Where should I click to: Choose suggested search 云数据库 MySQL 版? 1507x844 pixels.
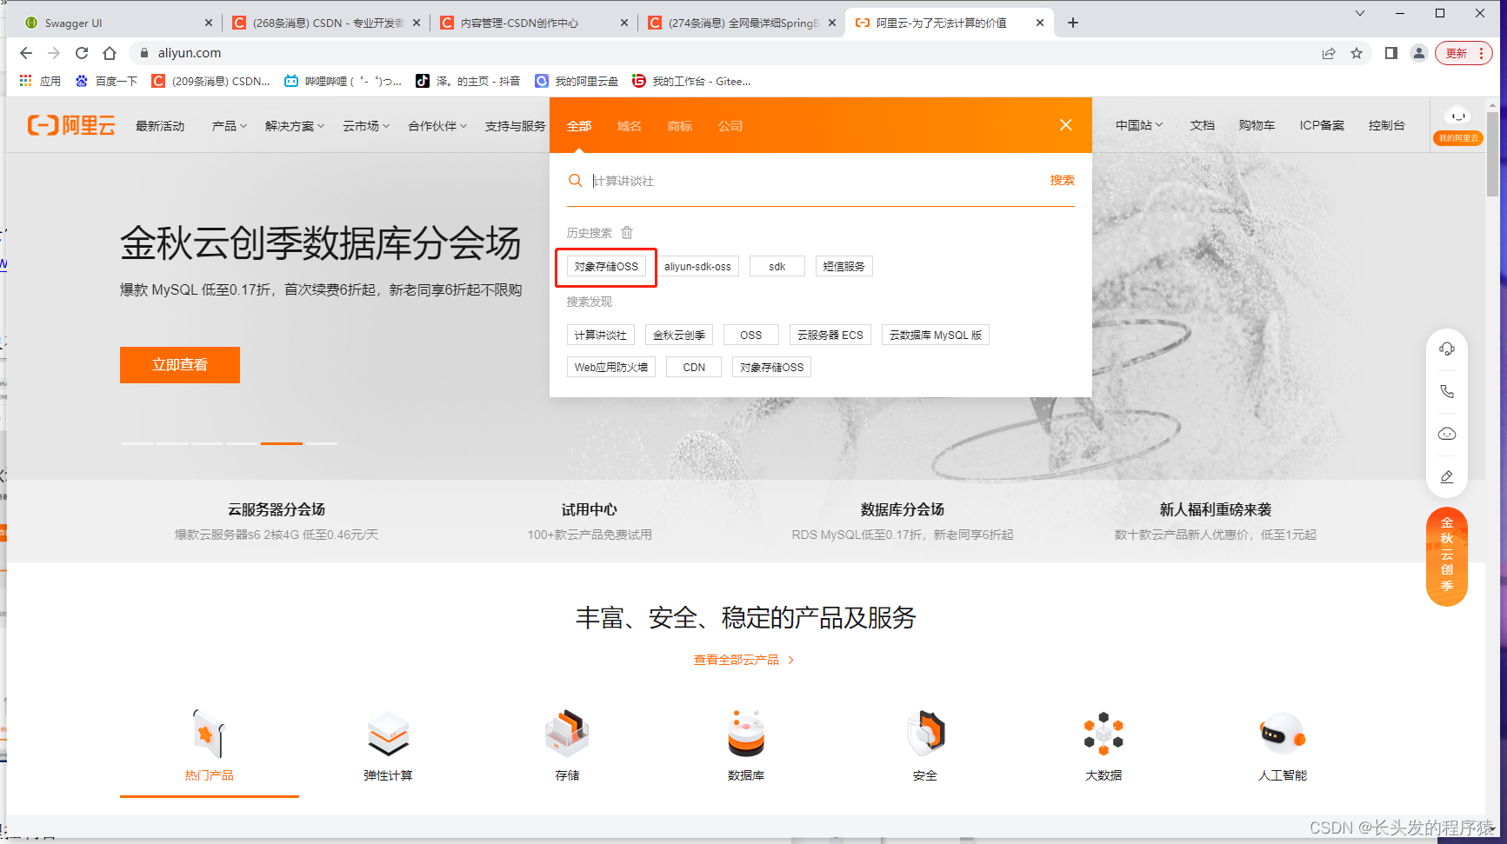coord(936,335)
